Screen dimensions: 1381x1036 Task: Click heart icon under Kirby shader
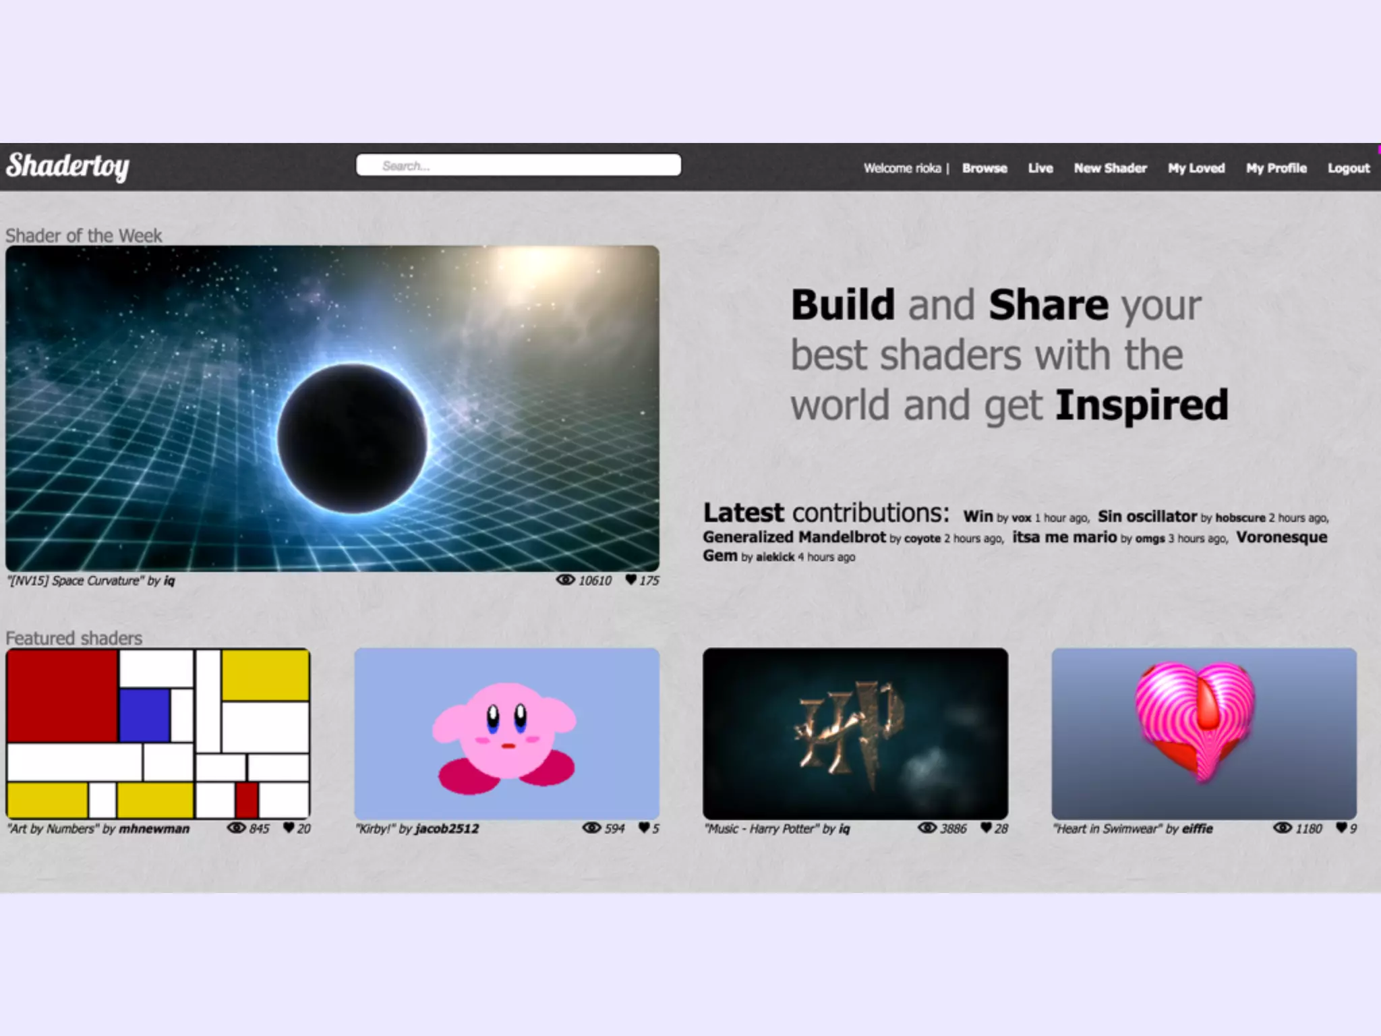click(x=644, y=828)
